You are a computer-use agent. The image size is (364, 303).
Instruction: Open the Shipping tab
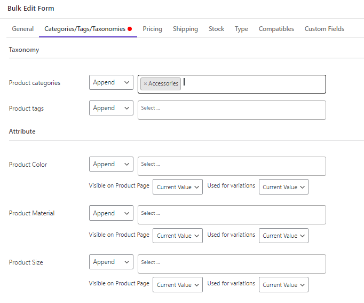[185, 29]
